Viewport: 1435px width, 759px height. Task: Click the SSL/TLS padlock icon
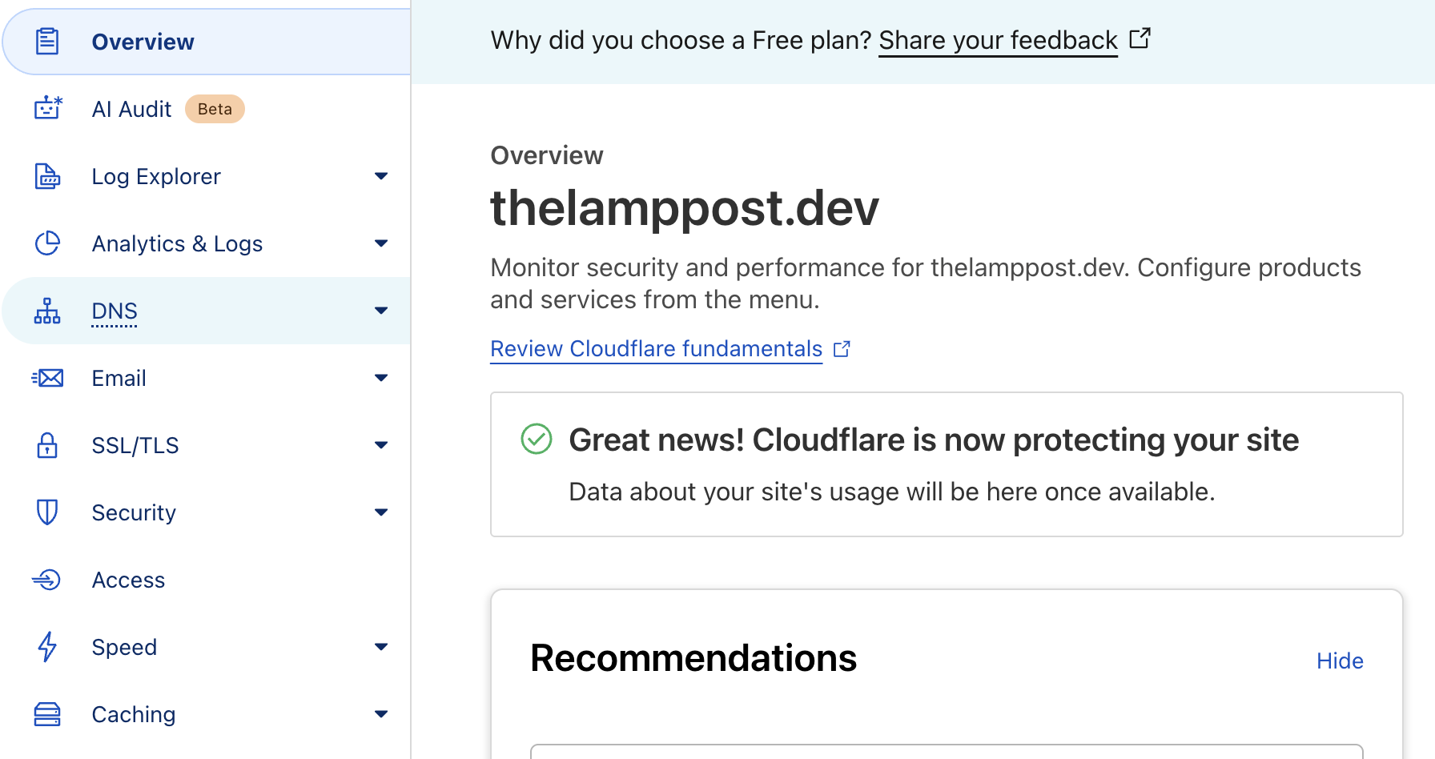pos(47,445)
